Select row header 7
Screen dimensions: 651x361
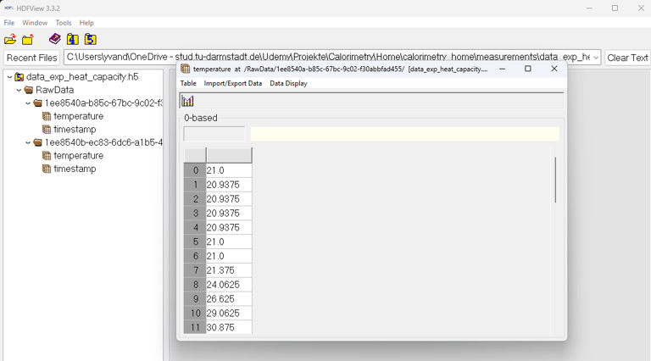point(195,270)
